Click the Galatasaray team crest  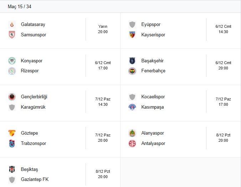pyautogui.click(x=12, y=25)
